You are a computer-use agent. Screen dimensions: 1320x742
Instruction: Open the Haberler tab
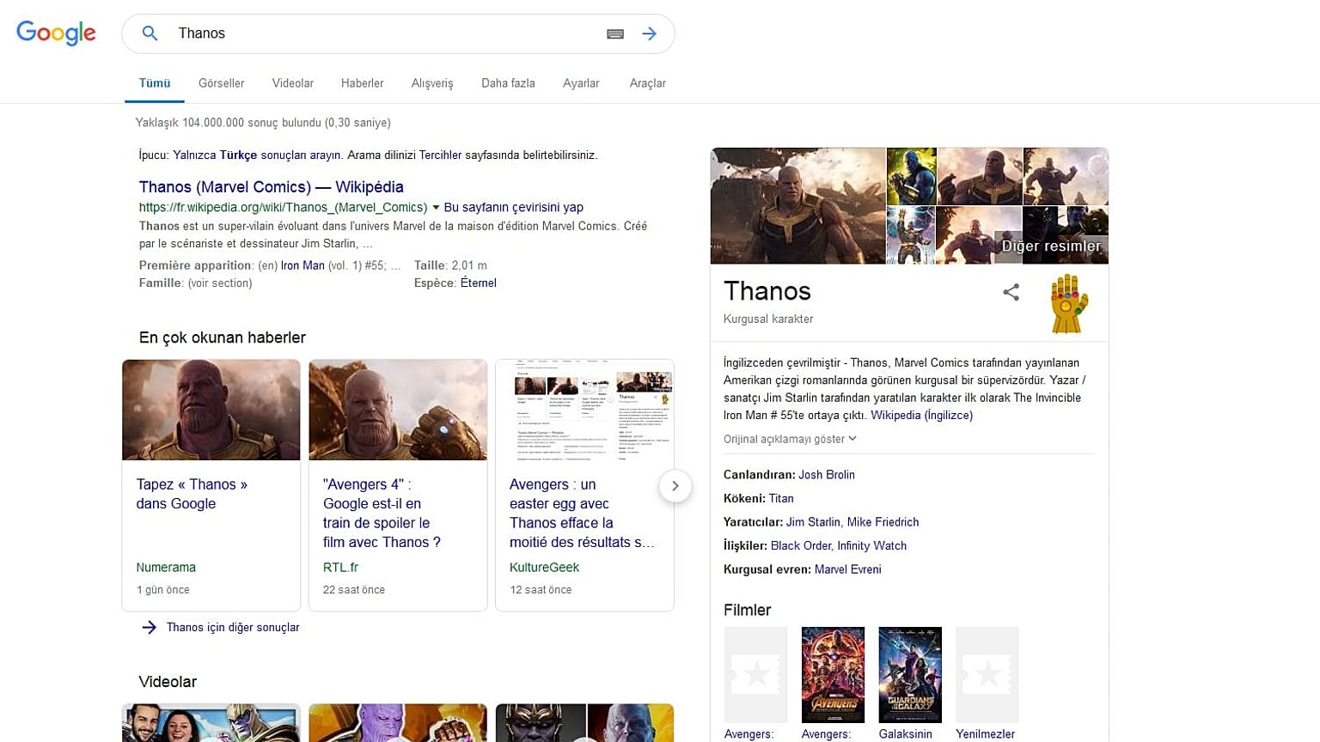(362, 83)
